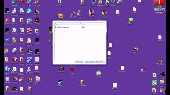
Task: Open the World of Tanks shortcut
Action: [79, 14]
